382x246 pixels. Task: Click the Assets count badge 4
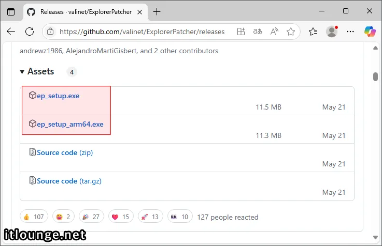click(x=72, y=72)
